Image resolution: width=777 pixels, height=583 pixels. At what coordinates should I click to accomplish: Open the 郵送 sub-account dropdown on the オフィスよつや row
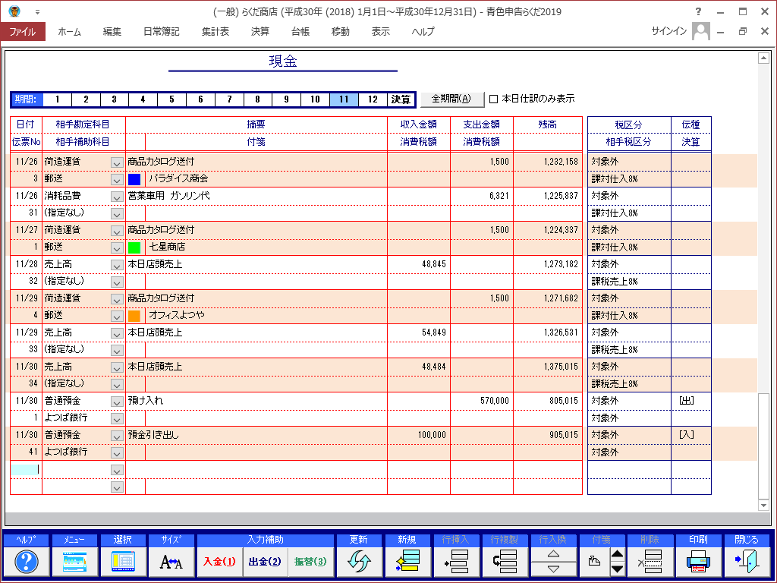coord(117,317)
